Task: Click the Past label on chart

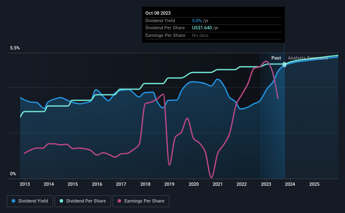Action: point(276,58)
